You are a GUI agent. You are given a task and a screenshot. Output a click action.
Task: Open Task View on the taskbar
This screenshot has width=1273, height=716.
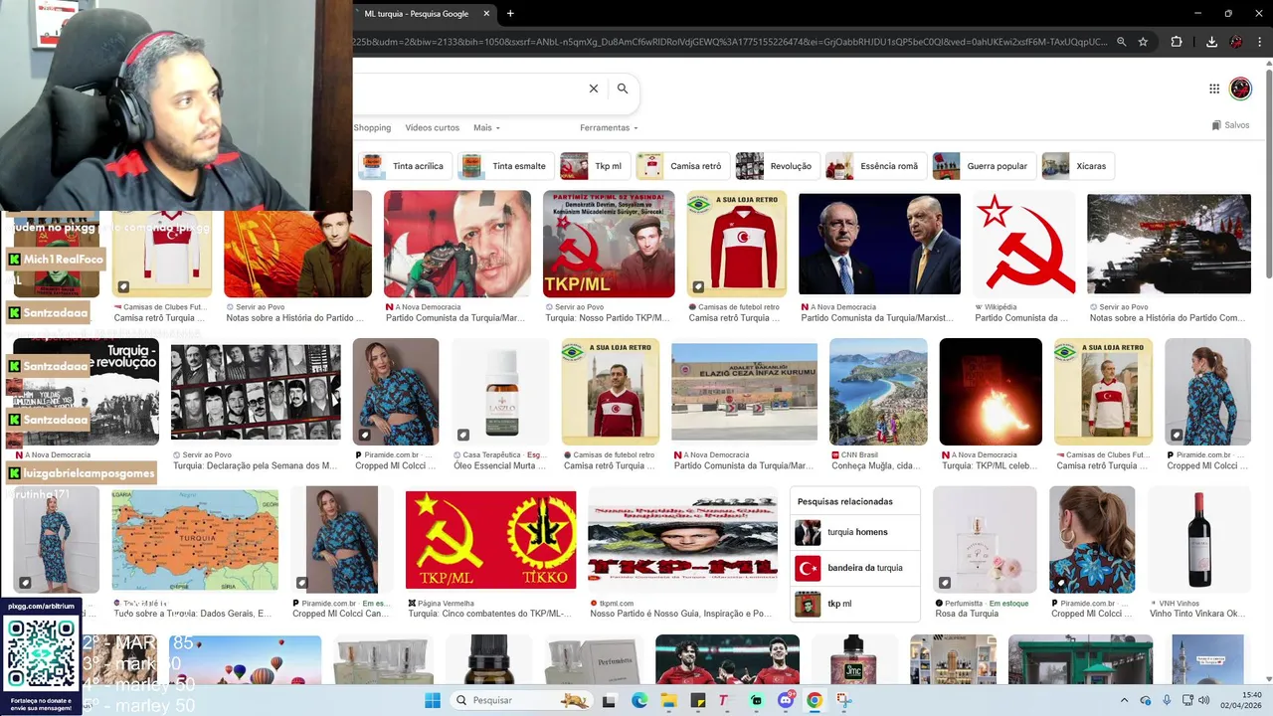click(609, 700)
